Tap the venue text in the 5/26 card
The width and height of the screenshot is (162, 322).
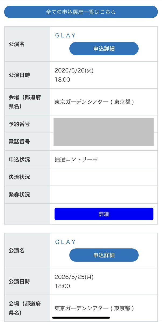click(x=94, y=102)
